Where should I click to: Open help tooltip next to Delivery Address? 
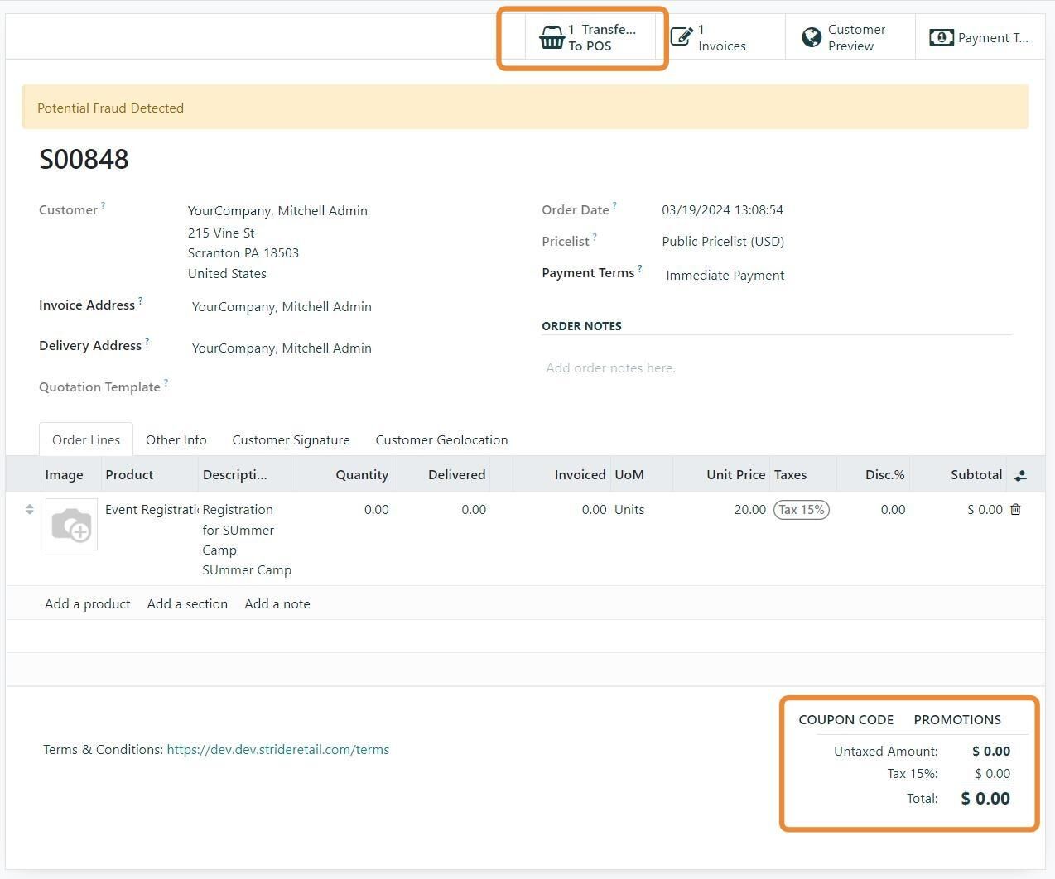(x=147, y=340)
